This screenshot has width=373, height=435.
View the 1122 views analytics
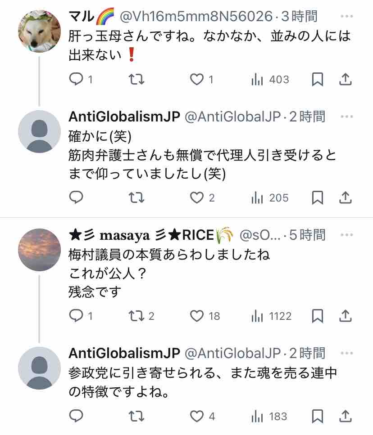[271, 316]
